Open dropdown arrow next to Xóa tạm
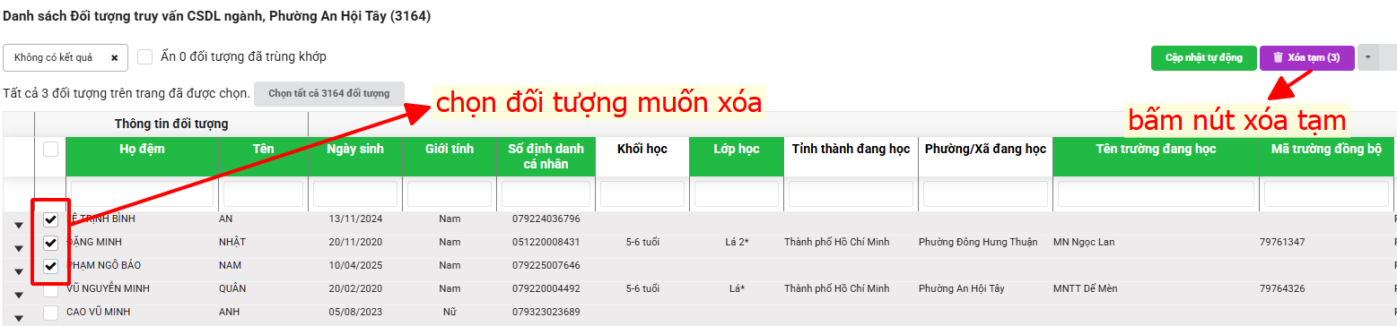The width and height of the screenshot is (1397, 326). point(1368,57)
